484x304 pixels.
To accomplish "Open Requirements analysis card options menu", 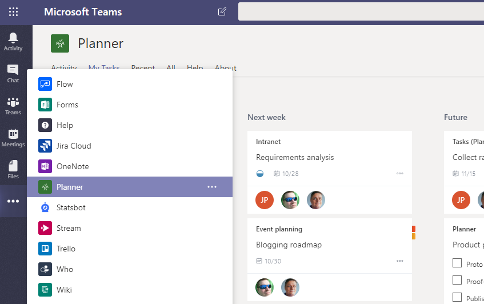I will [x=400, y=174].
